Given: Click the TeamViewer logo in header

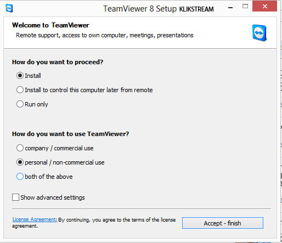Looking at the screenshot, I should 260,33.
